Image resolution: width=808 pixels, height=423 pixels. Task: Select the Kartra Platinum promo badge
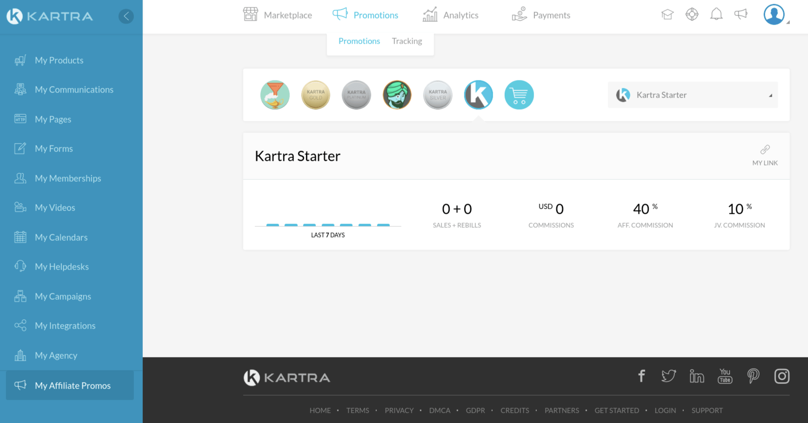356,95
